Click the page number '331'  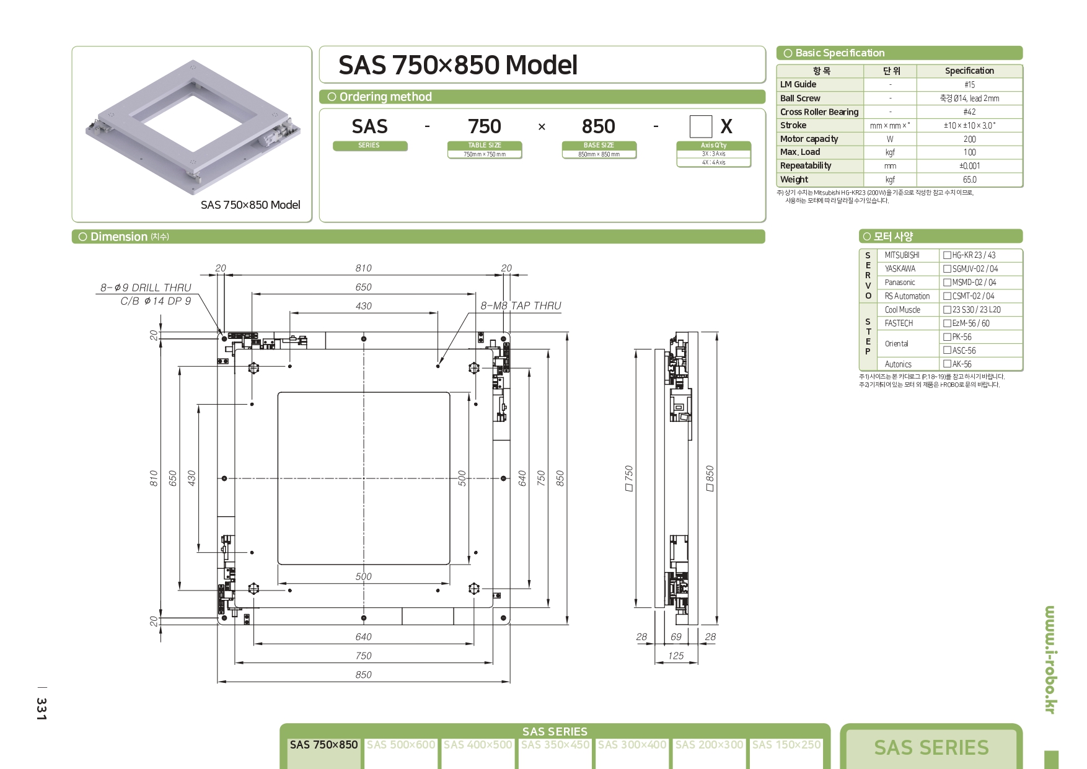(x=42, y=709)
